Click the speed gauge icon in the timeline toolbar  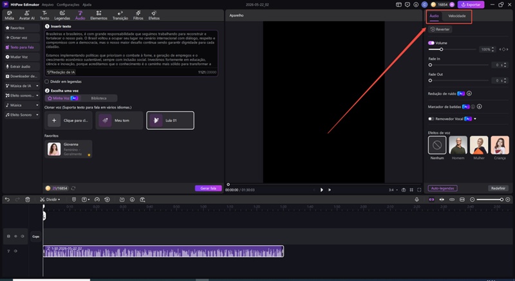[x=97, y=199]
